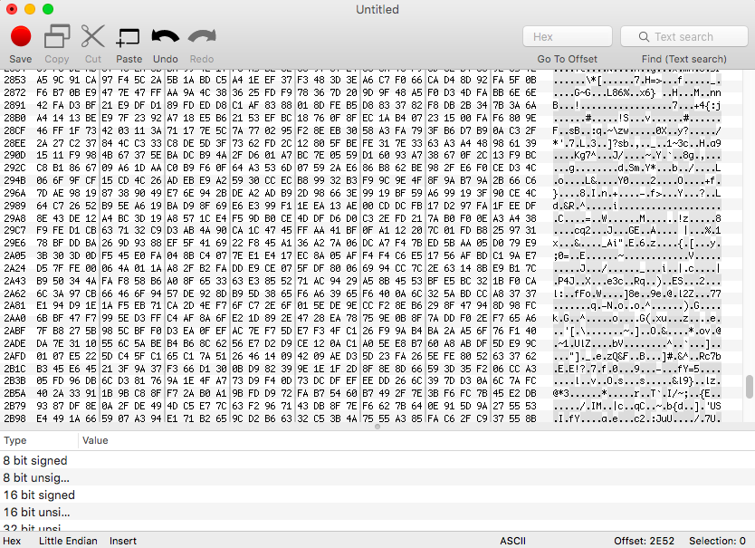The image size is (755, 548).
Task: Click the magnifier icon in Text search
Action: coord(644,36)
